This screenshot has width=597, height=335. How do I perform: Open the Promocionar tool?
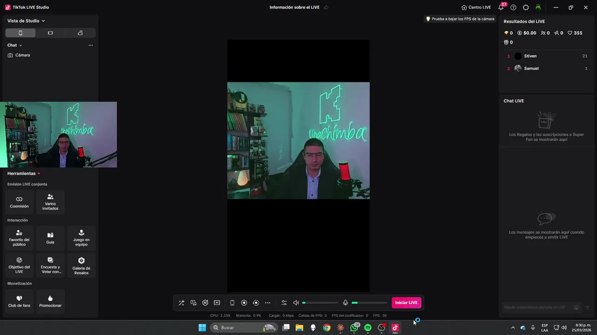pos(50,301)
